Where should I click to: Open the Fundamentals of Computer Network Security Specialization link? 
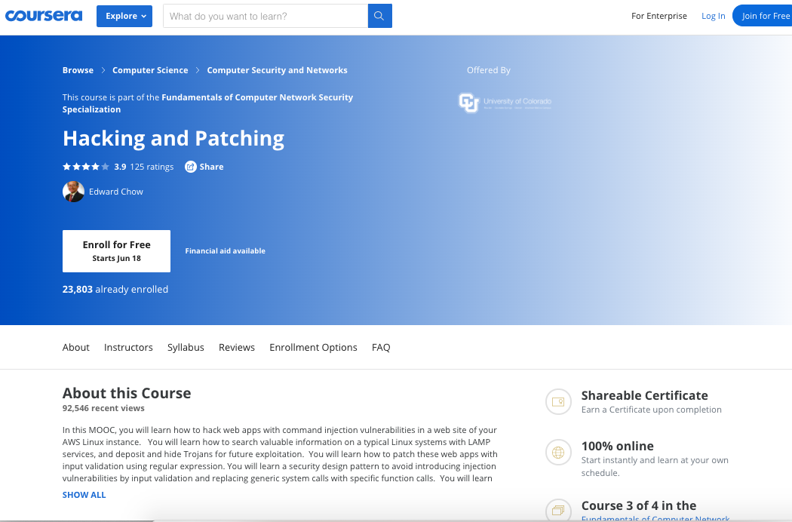point(207,103)
